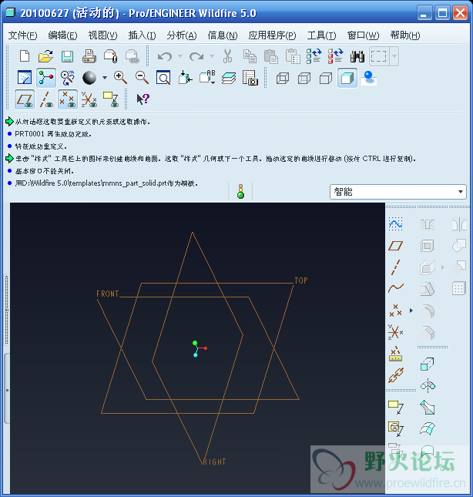Viewport: 473px width, 497px height.
Task: Open the tools menu 工具(T)
Action: pos(321,35)
